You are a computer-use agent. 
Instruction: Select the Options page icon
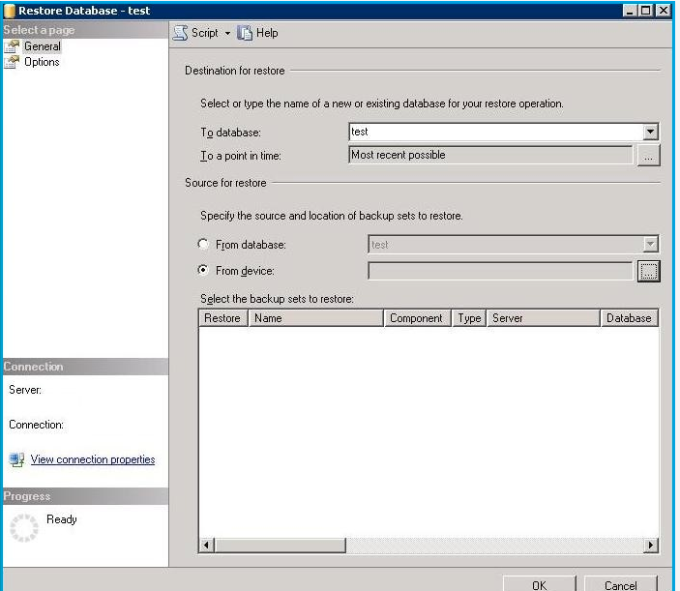(x=13, y=62)
